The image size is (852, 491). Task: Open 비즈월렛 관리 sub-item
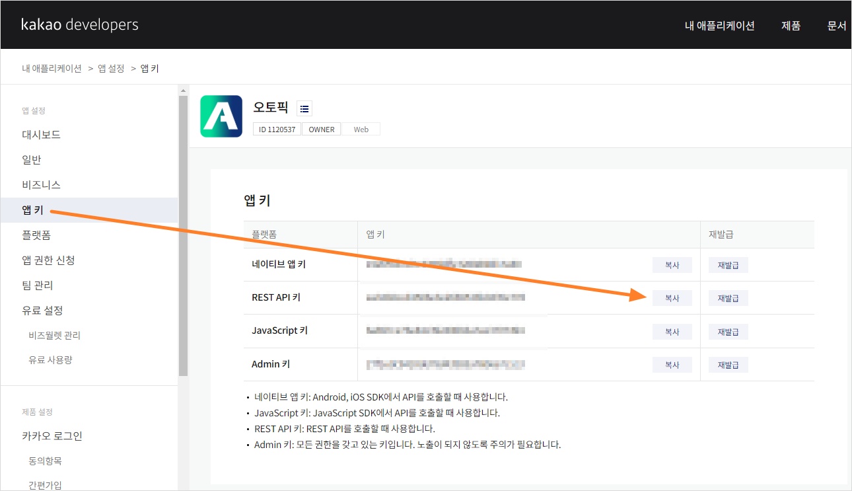54,335
